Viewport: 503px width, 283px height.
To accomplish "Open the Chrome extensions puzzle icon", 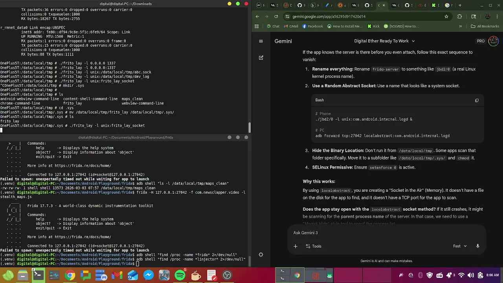I will 459,17.
